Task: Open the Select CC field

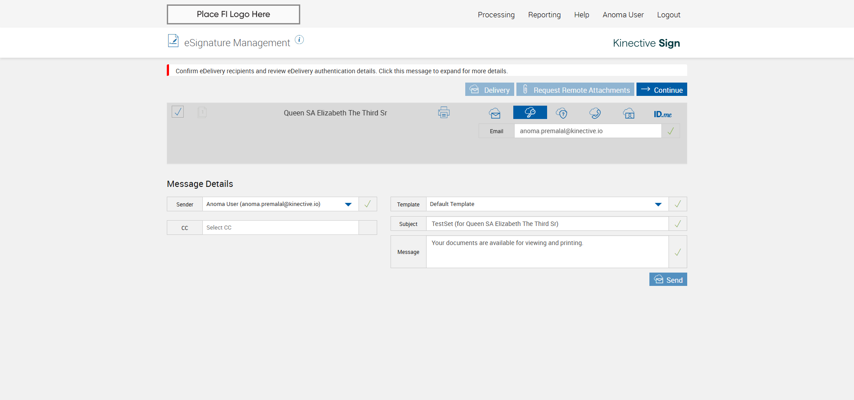Action: pyautogui.click(x=280, y=228)
